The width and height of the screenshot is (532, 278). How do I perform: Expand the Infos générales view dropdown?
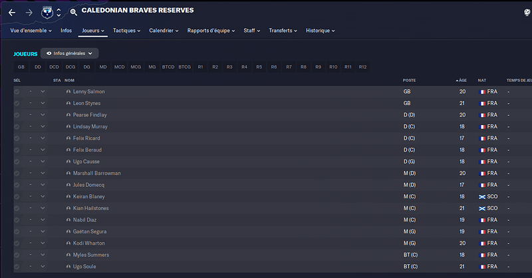[70, 53]
